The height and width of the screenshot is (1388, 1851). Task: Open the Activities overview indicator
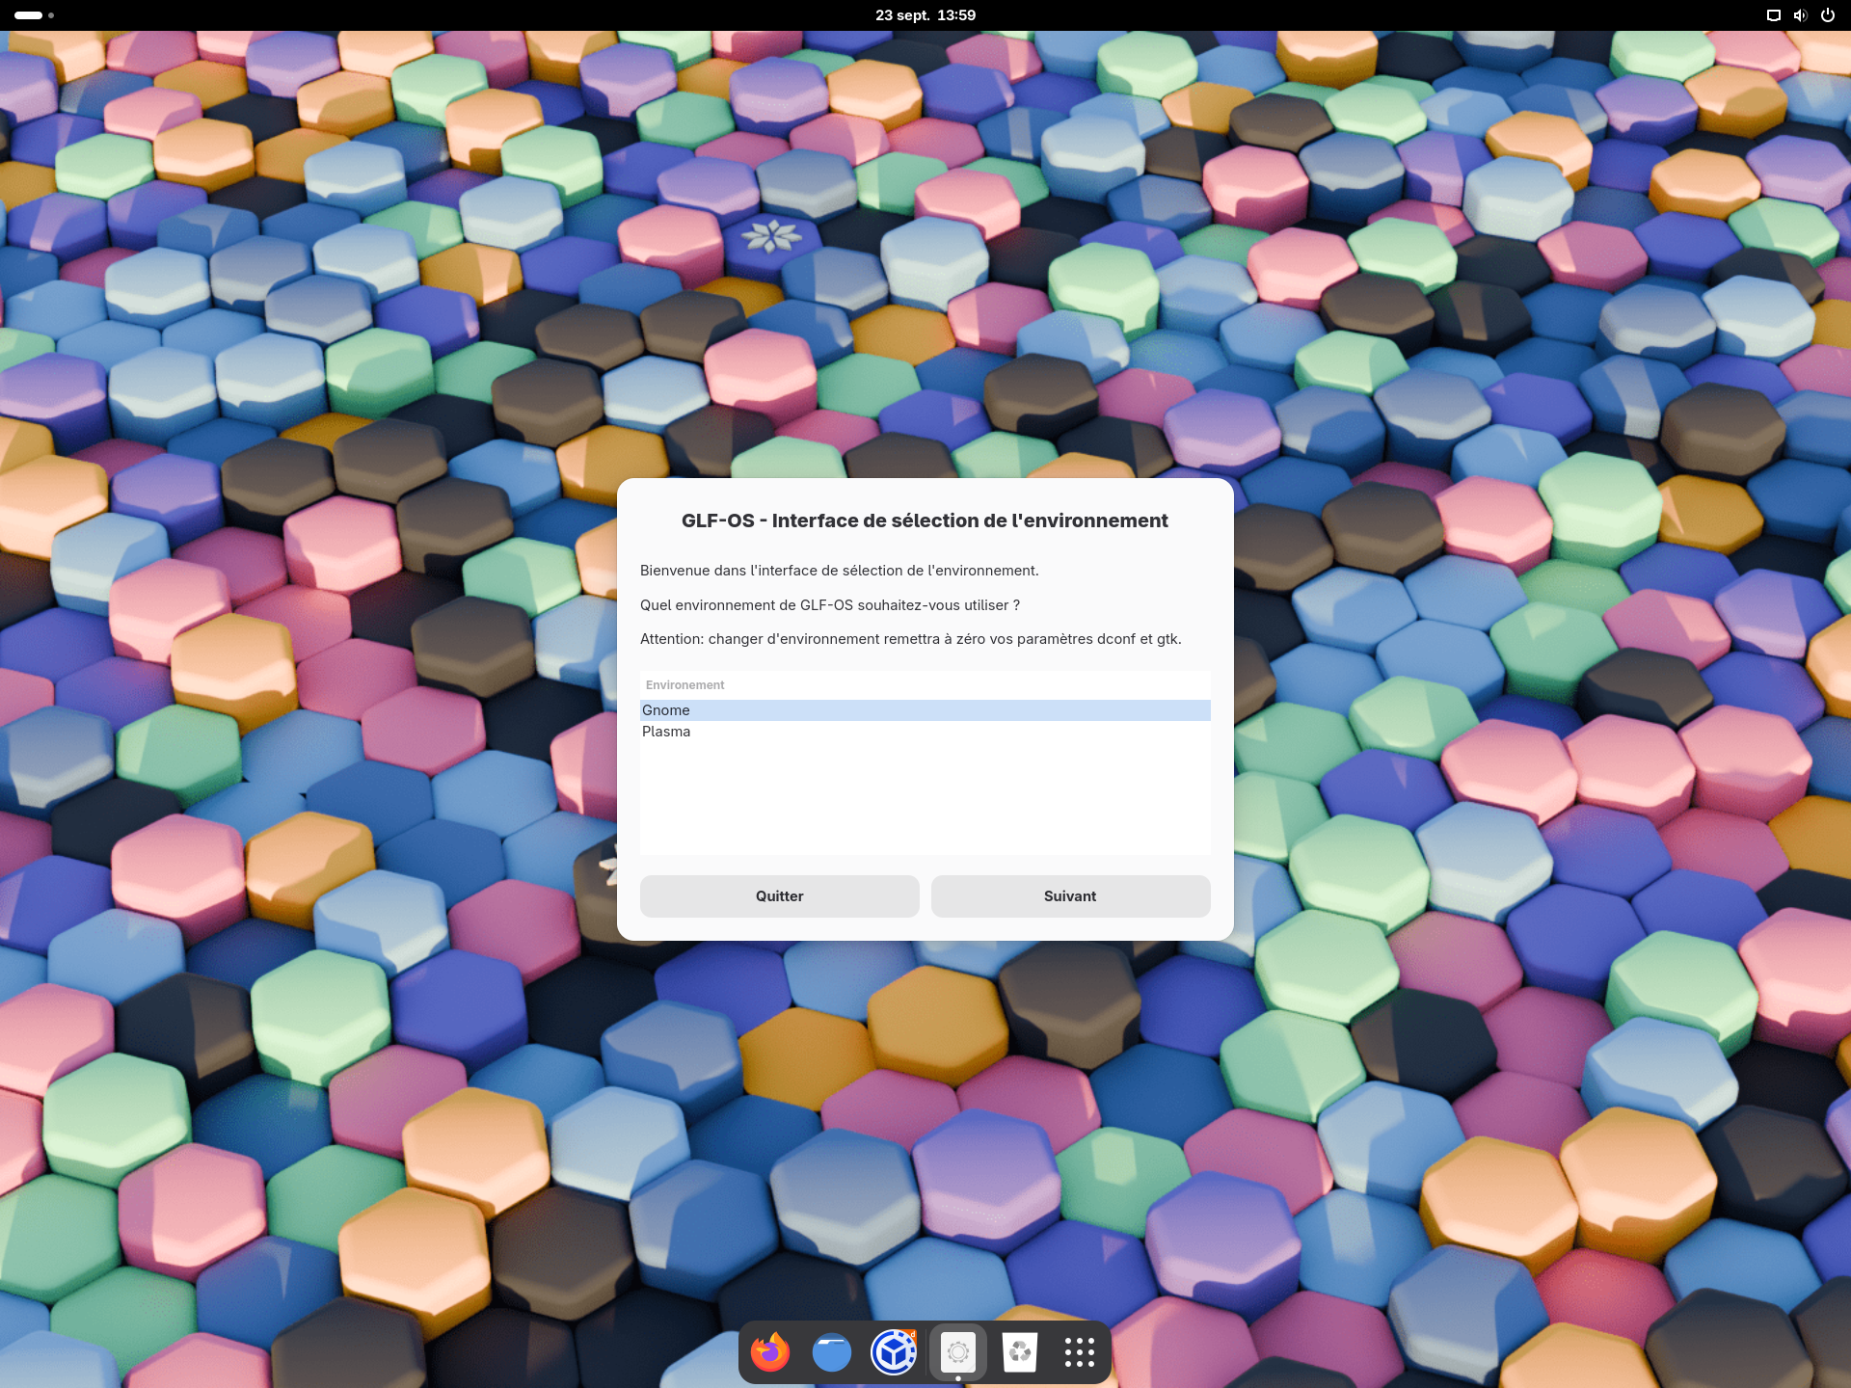(x=34, y=15)
